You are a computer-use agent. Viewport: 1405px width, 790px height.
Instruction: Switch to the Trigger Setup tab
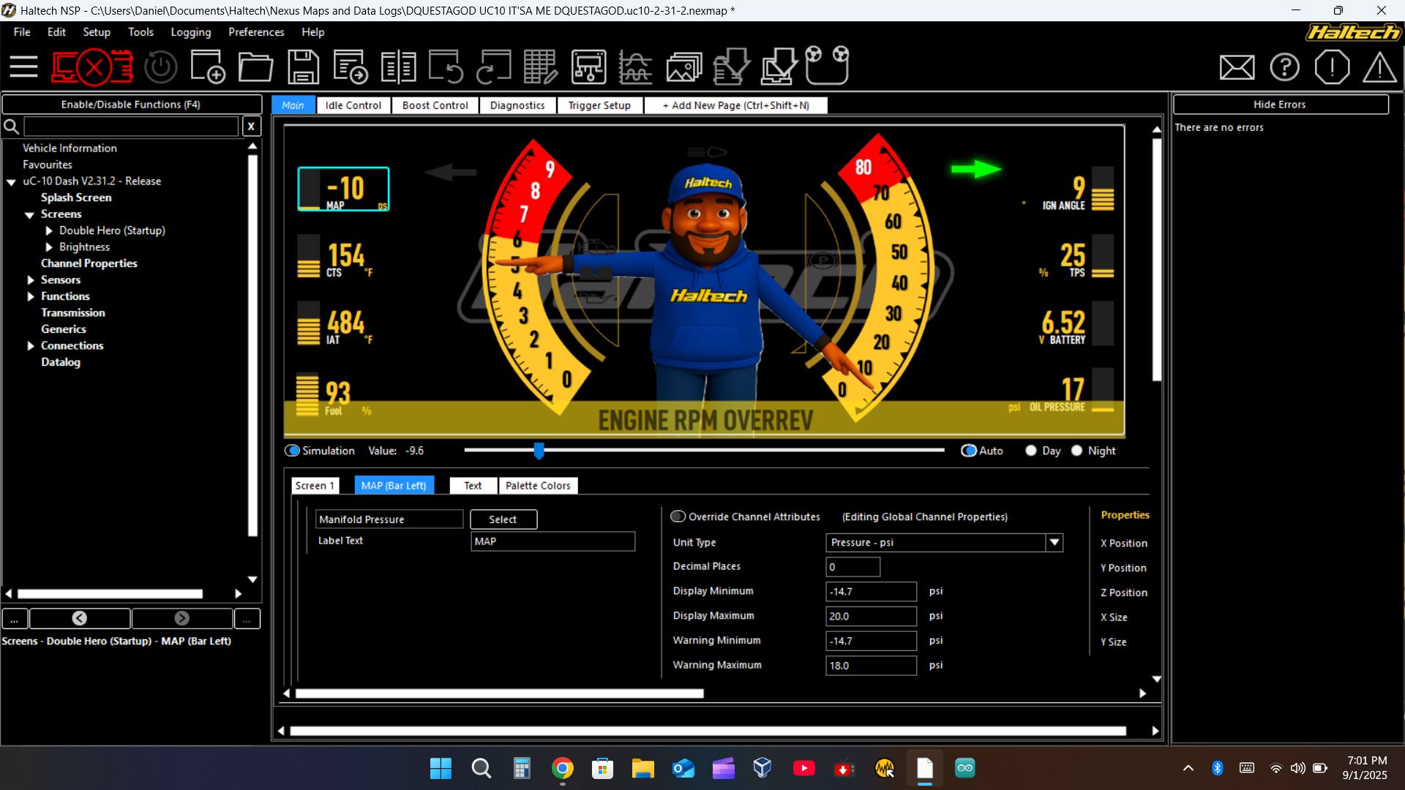point(599,105)
